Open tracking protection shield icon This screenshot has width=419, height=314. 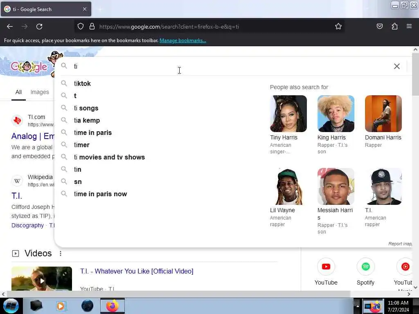coord(81,27)
